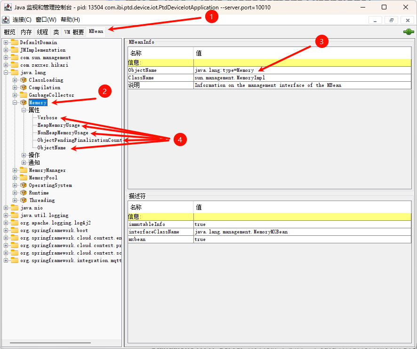Click the Java icon in the menu bar
This screenshot has height=349, width=417.
[x=6, y=20]
